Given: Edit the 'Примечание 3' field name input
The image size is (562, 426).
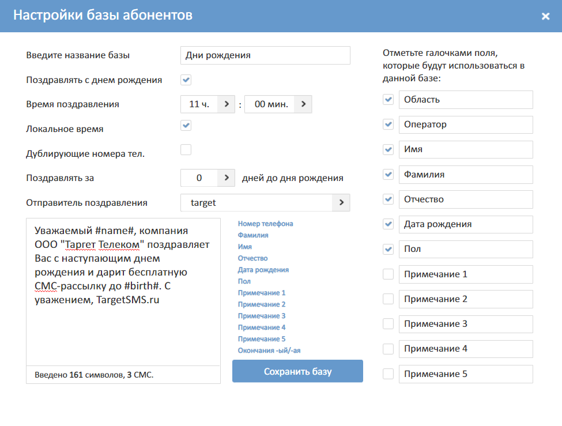Looking at the screenshot, I should (x=466, y=324).
